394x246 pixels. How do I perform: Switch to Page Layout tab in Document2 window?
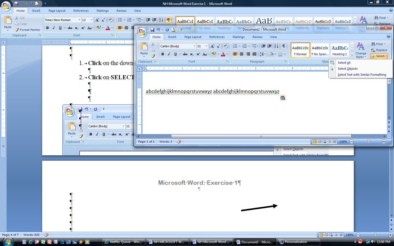pyautogui.click(x=193, y=37)
